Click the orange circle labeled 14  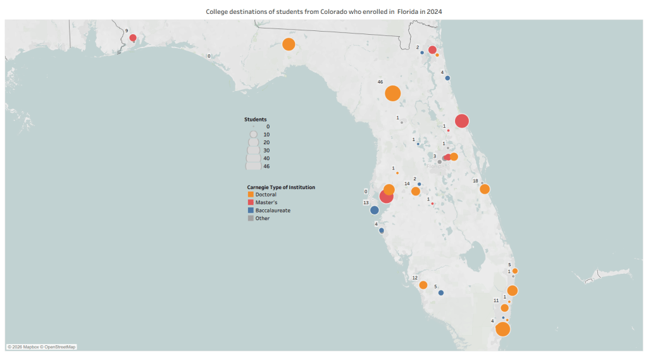click(416, 191)
